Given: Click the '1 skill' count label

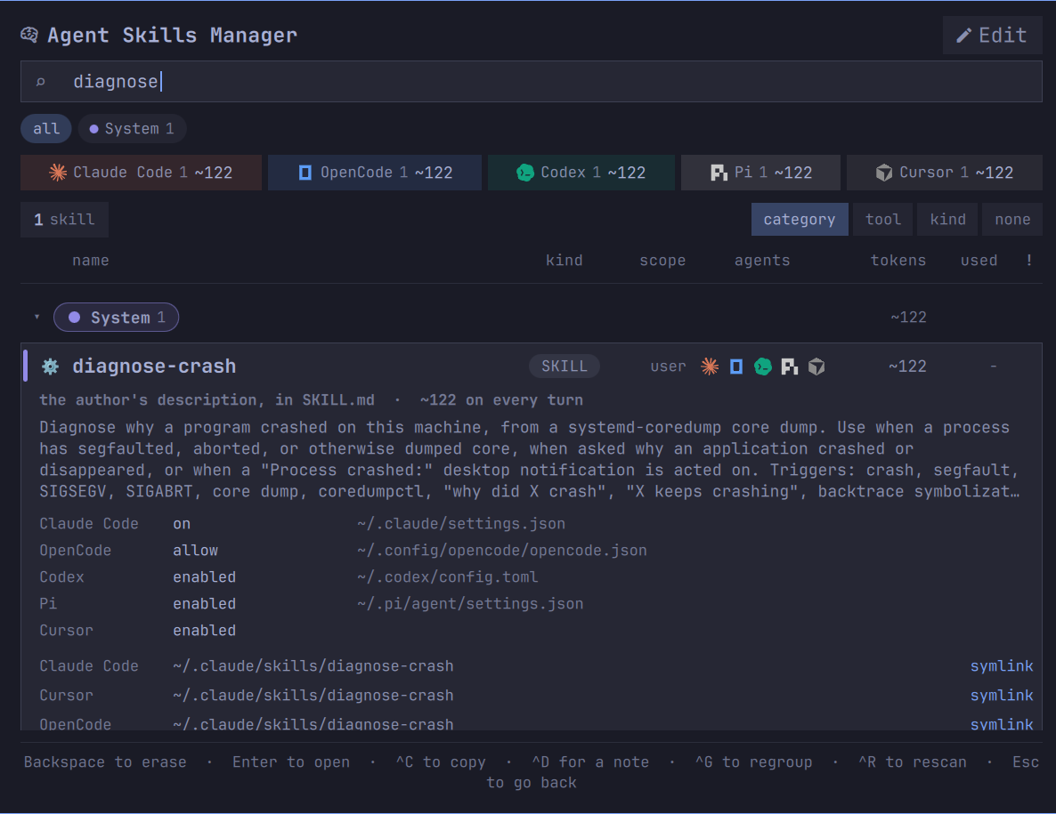Looking at the screenshot, I should 64,220.
